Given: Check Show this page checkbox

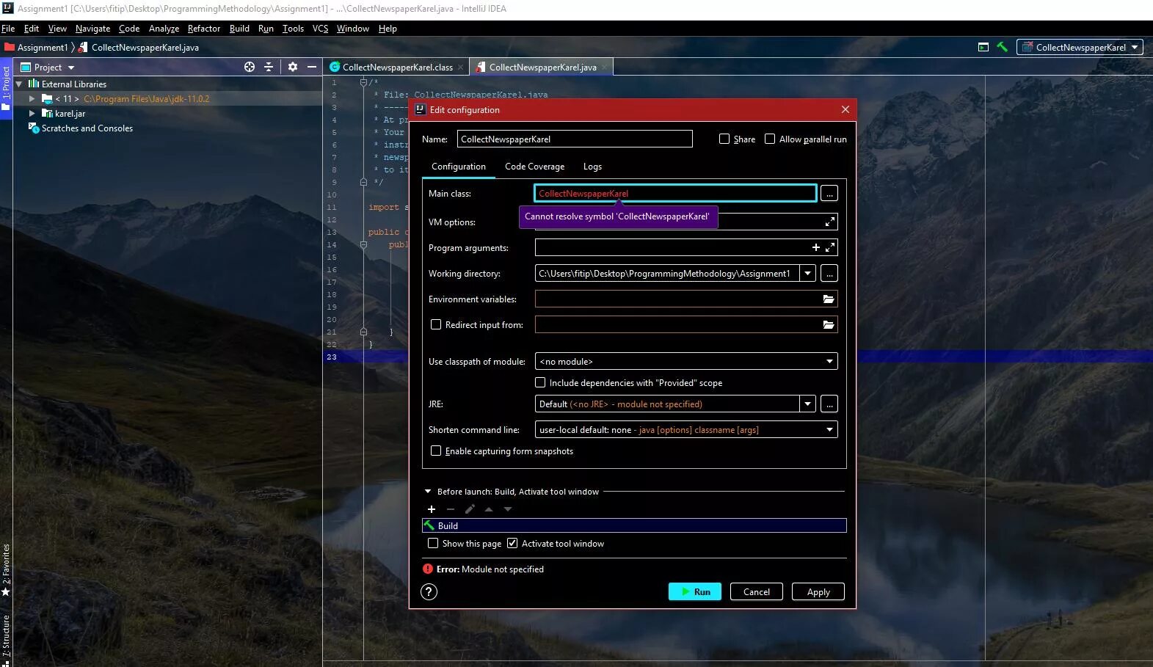Looking at the screenshot, I should point(433,543).
